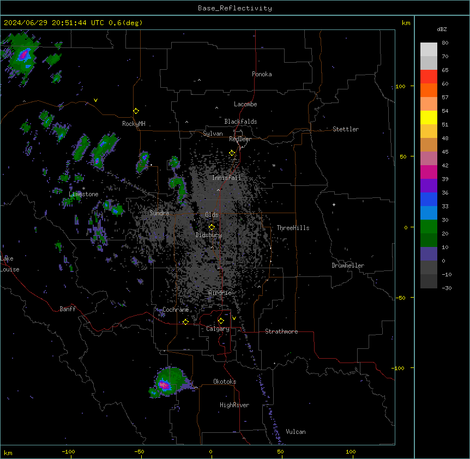
Task: Select the Banff label
Action: (68, 309)
